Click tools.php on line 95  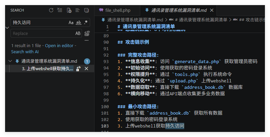coord(186,75)
